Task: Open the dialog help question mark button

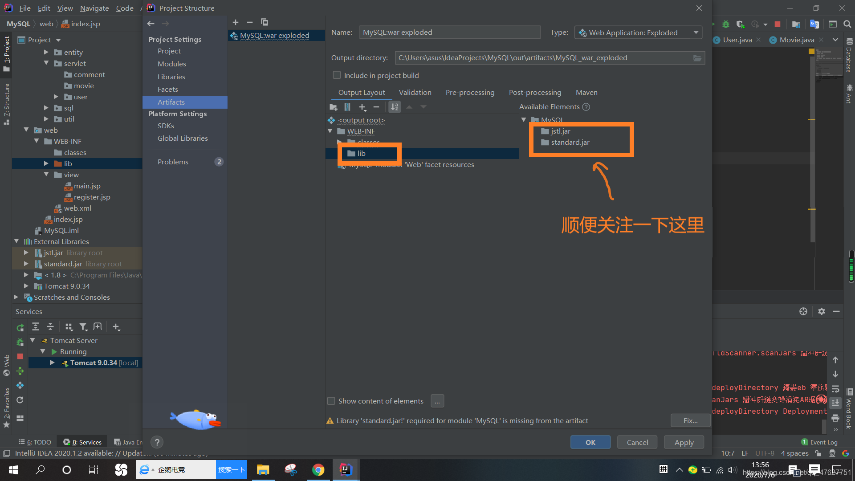Action: (157, 442)
